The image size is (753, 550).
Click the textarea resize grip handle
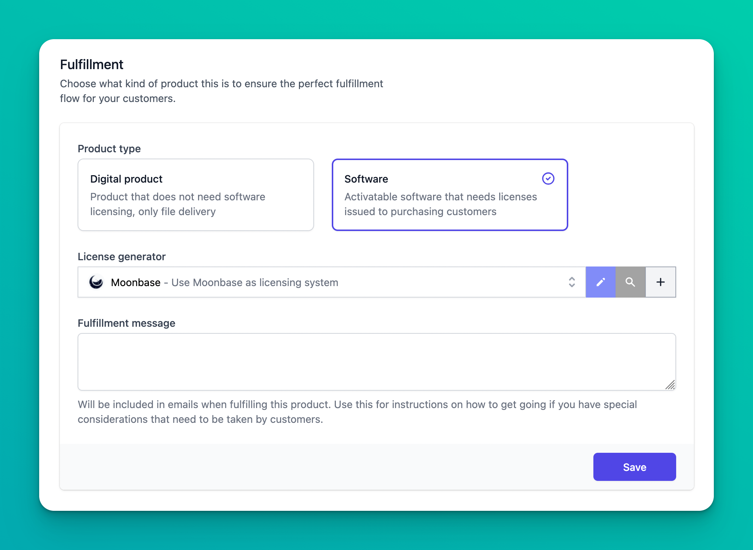[670, 385]
